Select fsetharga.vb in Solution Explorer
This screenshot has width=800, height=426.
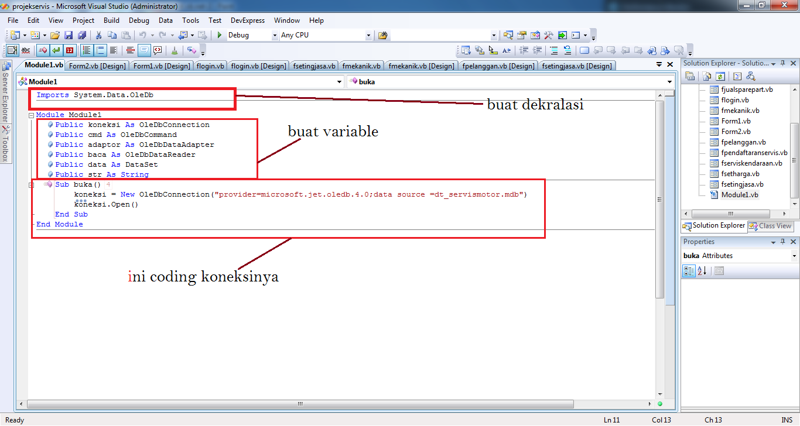click(x=740, y=174)
